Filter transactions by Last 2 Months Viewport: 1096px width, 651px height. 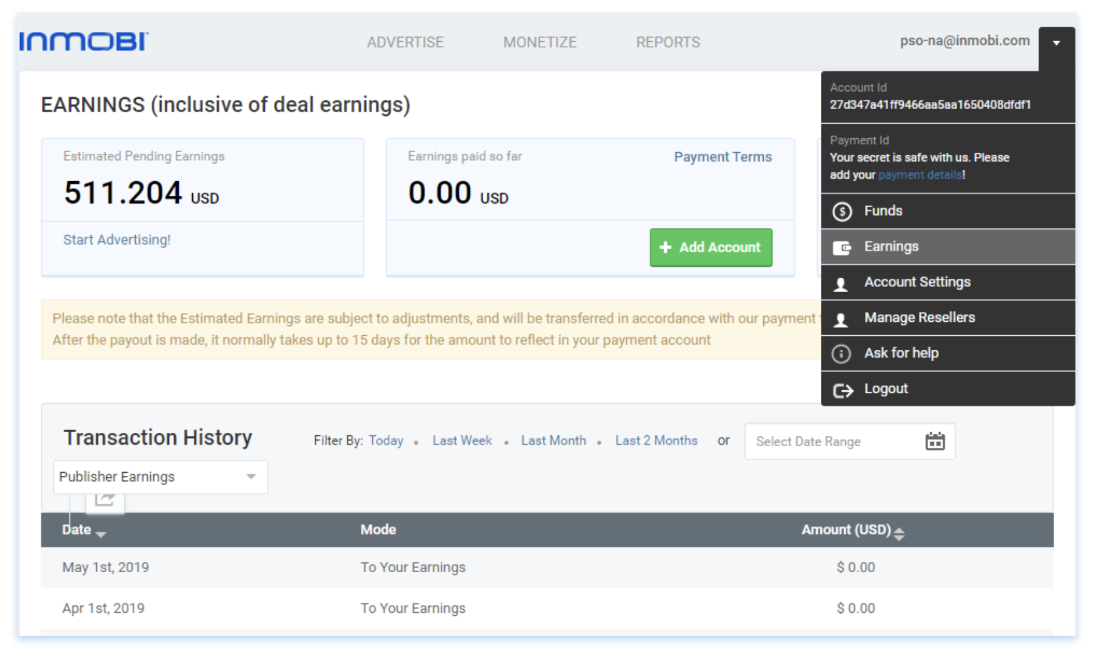(x=657, y=441)
